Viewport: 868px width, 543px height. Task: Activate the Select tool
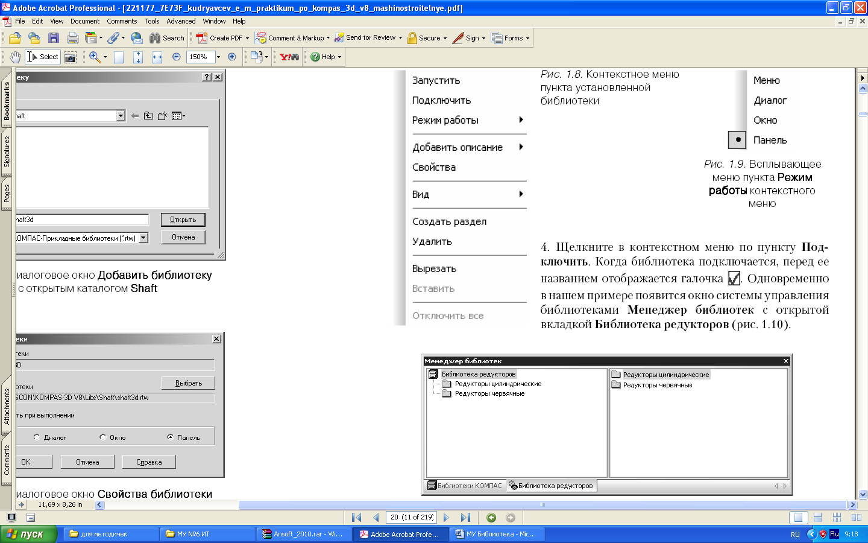[x=43, y=57]
